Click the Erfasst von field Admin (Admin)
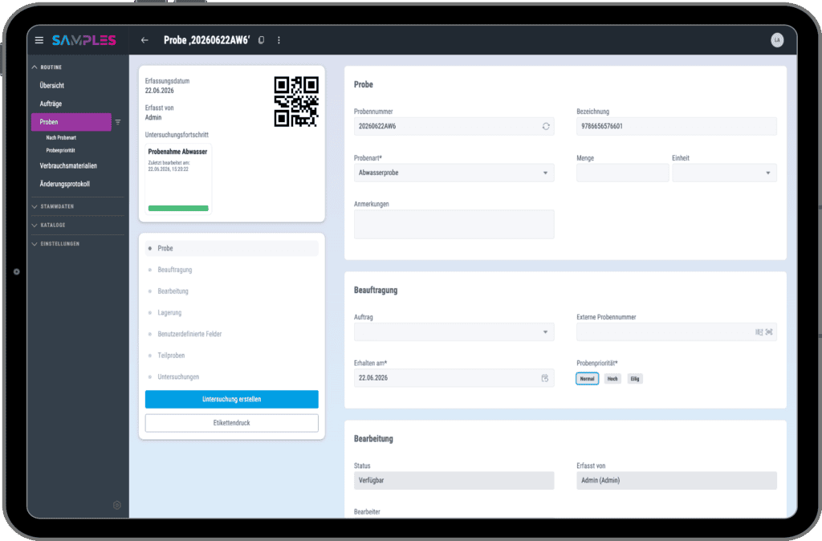 [x=676, y=481]
